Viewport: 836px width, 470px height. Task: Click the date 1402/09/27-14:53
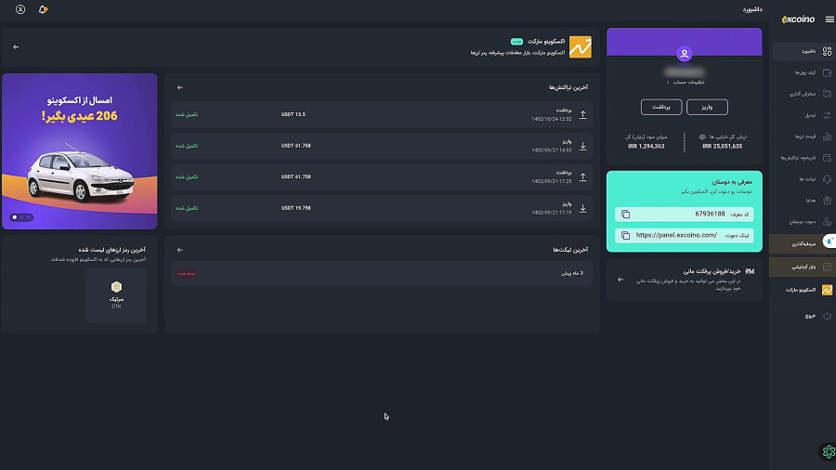pos(551,150)
